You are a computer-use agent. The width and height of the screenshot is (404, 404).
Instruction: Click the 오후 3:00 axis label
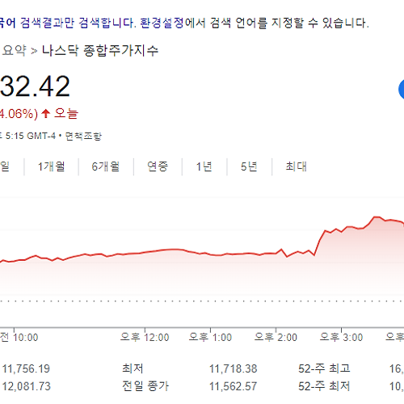pyautogui.click(x=341, y=337)
